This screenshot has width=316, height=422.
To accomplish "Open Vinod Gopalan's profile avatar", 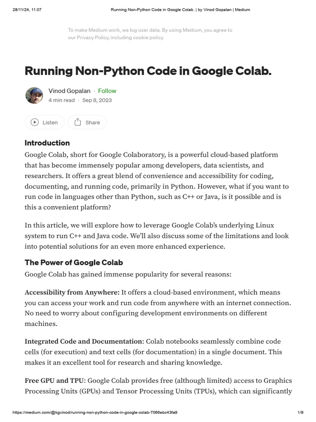I will click(34, 96).
